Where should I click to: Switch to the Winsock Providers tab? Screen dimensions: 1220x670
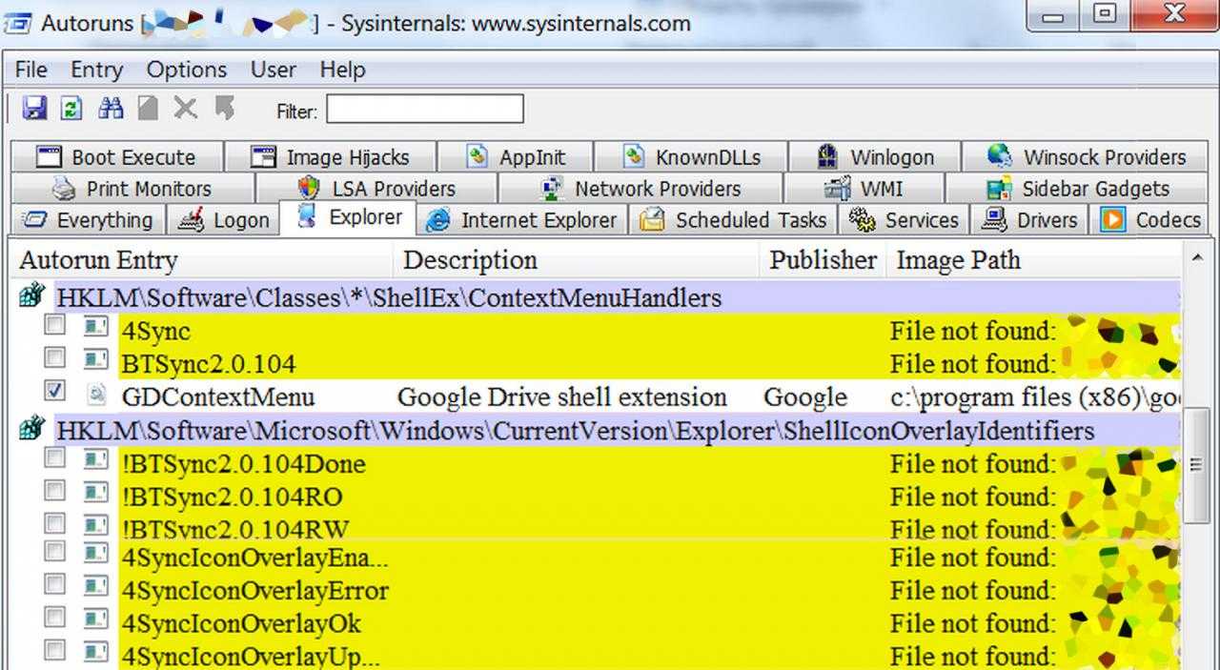[1088, 157]
